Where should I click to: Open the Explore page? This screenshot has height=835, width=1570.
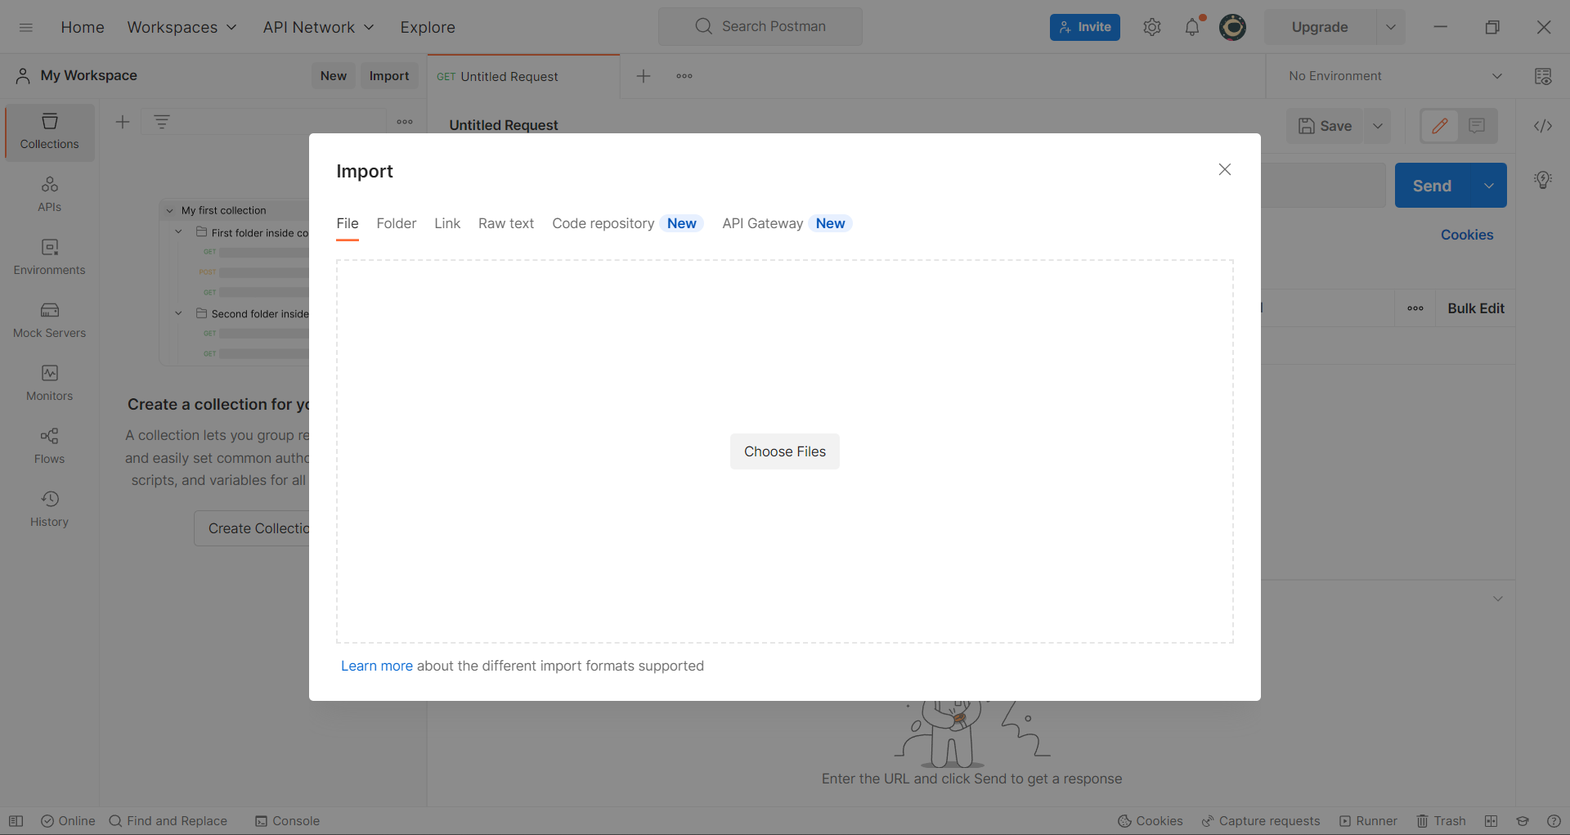[x=428, y=27]
